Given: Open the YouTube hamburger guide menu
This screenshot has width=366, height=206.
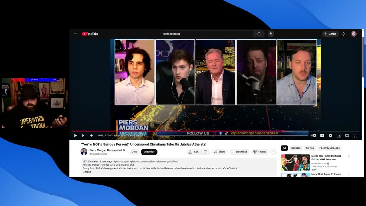Looking at the screenshot, I should point(76,34).
